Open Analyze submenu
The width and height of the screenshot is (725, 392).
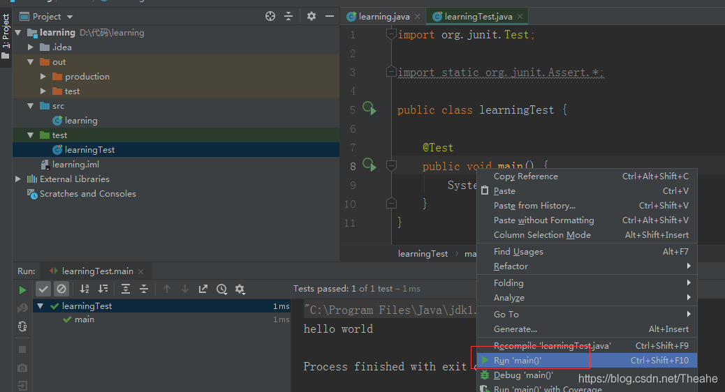coord(587,298)
